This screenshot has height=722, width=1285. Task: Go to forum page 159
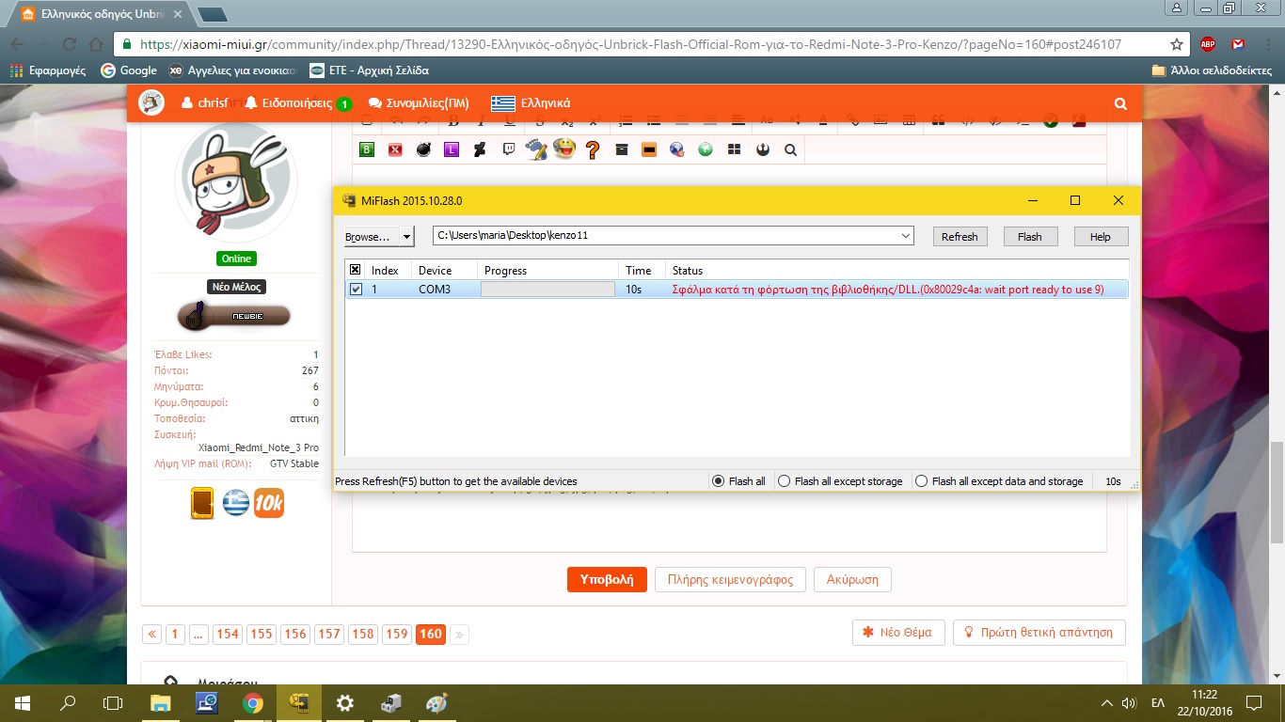click(x=397, y=634)
